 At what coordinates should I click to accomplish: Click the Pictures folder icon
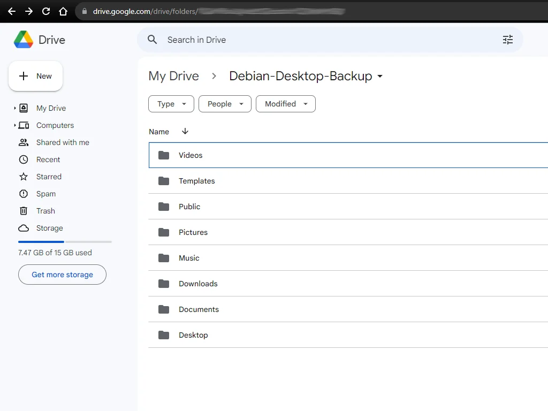click(164, 232)
